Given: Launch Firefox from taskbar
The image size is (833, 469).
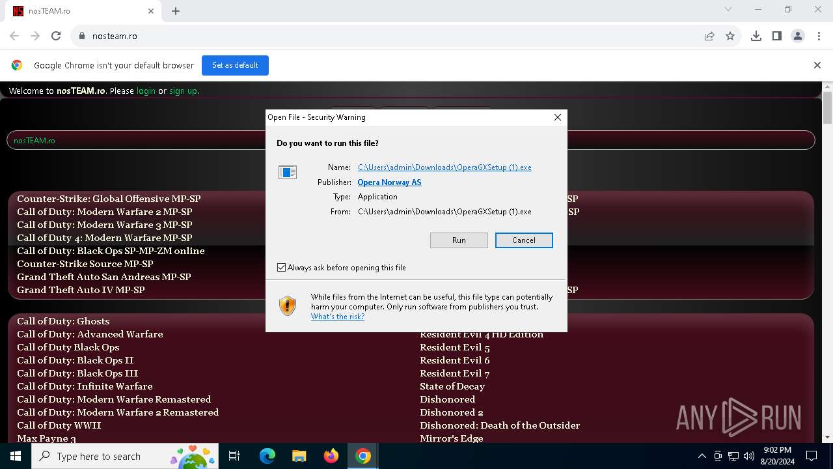Looking at the screenshot, I should pos(331,456).
